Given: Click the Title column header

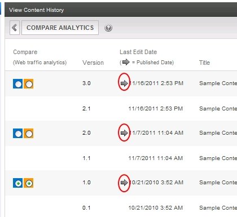Looking at the screenshot, I should pyautogui.click(x=204, y=63).
